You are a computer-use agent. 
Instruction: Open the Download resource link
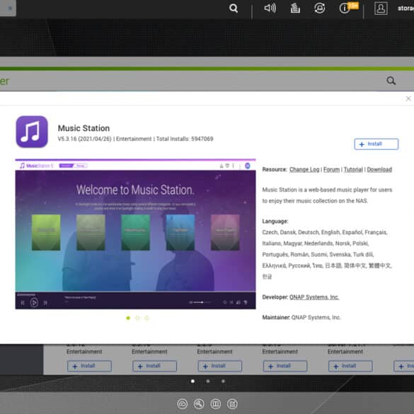click(379, 170)
